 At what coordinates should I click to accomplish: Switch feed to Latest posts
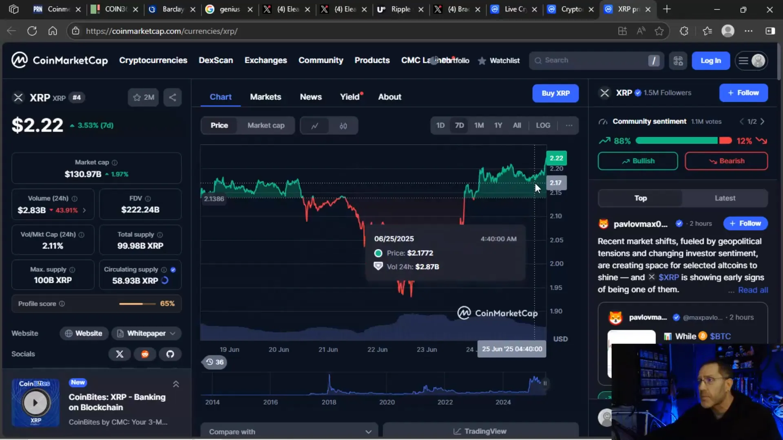(x=725, y=198)
